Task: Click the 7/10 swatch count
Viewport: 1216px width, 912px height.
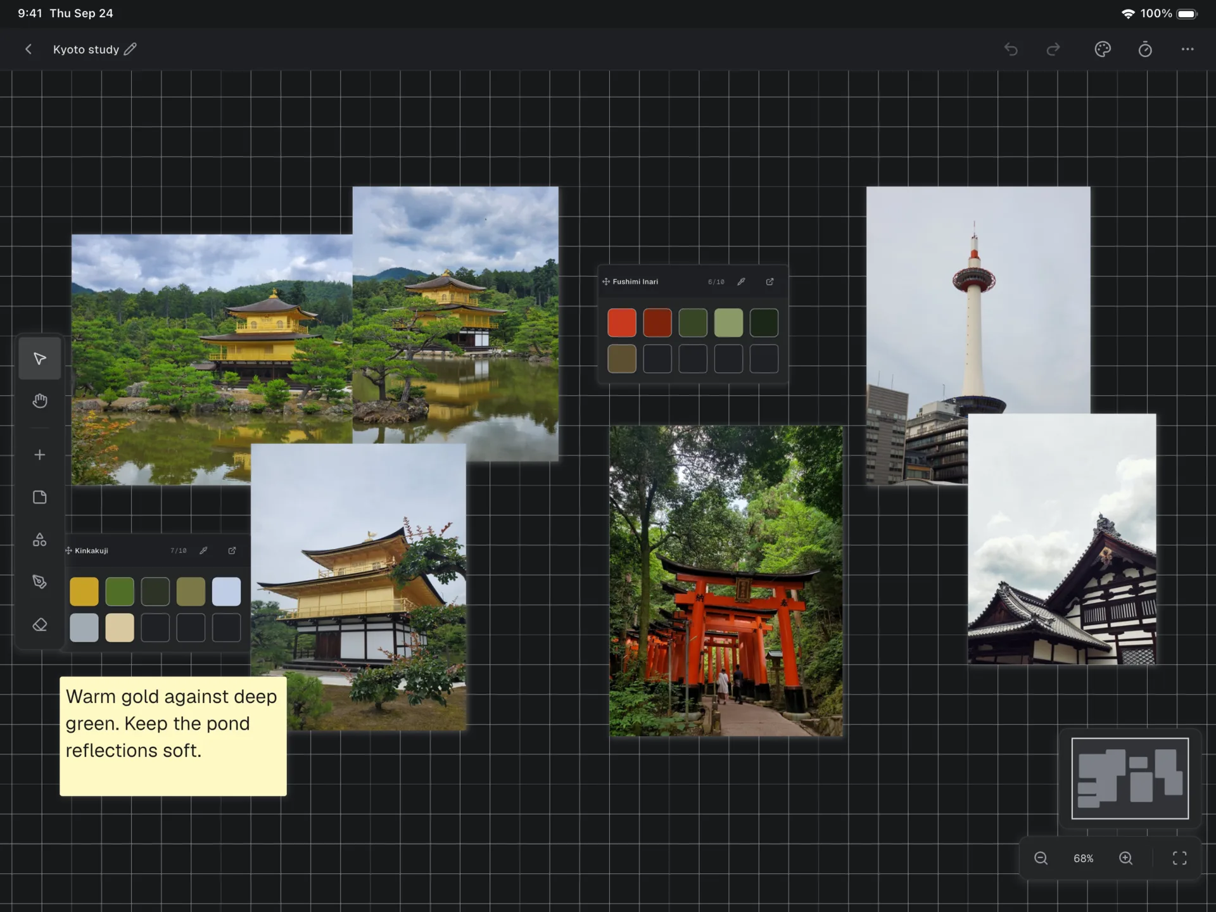Action: 178,550
